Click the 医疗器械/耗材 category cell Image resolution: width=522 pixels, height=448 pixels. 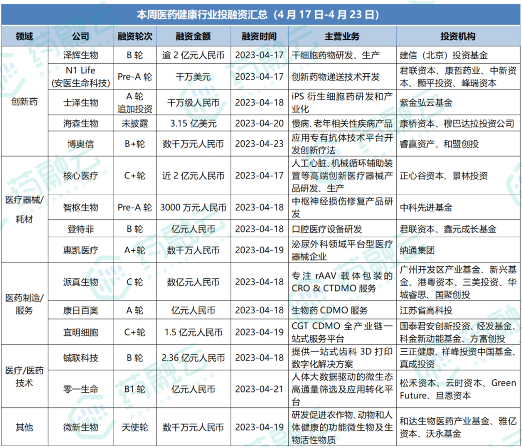point(25,209)
